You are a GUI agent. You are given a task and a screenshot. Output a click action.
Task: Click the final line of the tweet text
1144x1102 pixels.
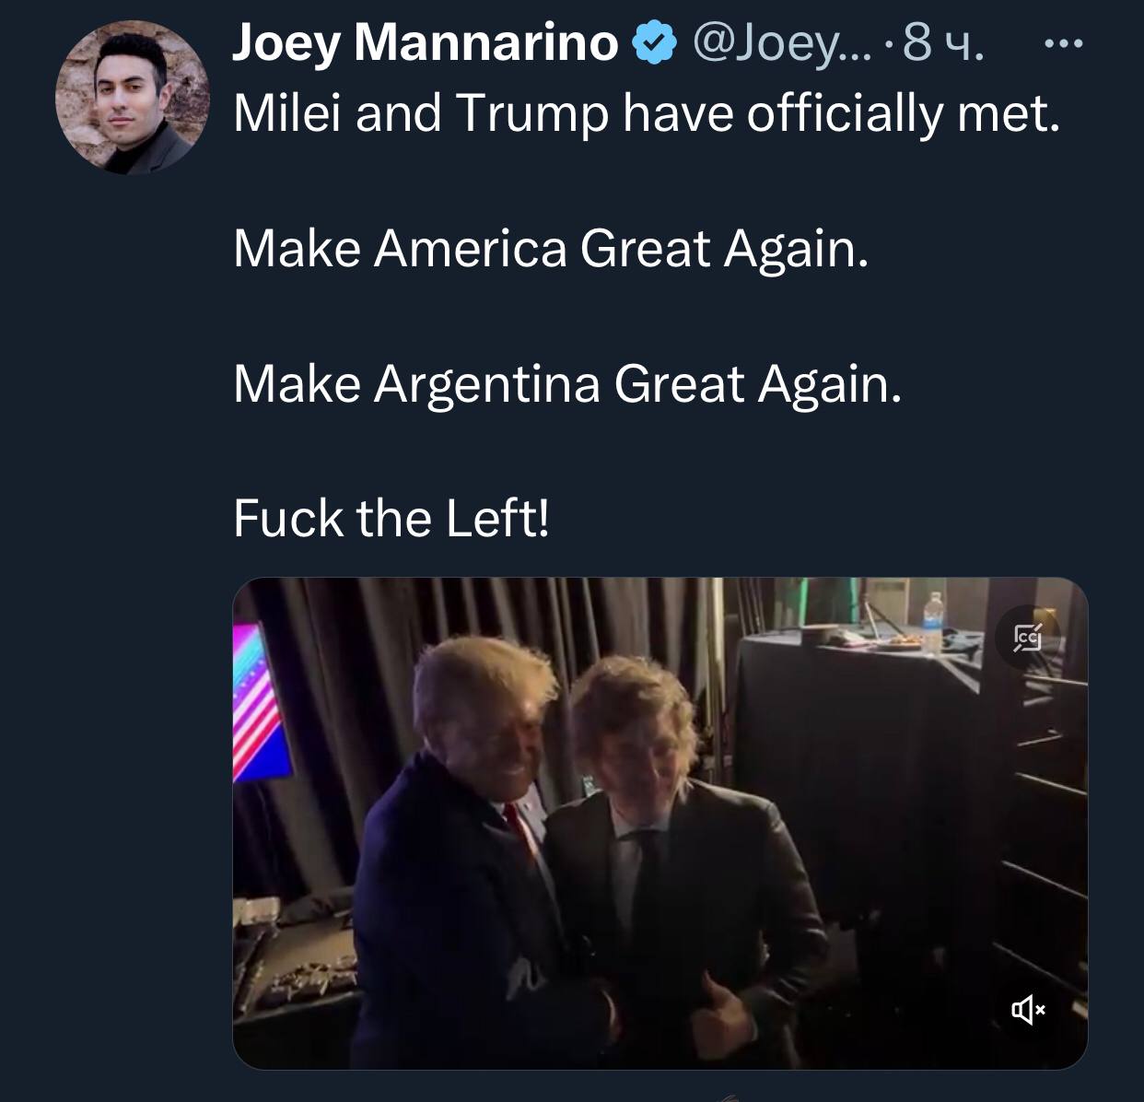tap(391, 518)
